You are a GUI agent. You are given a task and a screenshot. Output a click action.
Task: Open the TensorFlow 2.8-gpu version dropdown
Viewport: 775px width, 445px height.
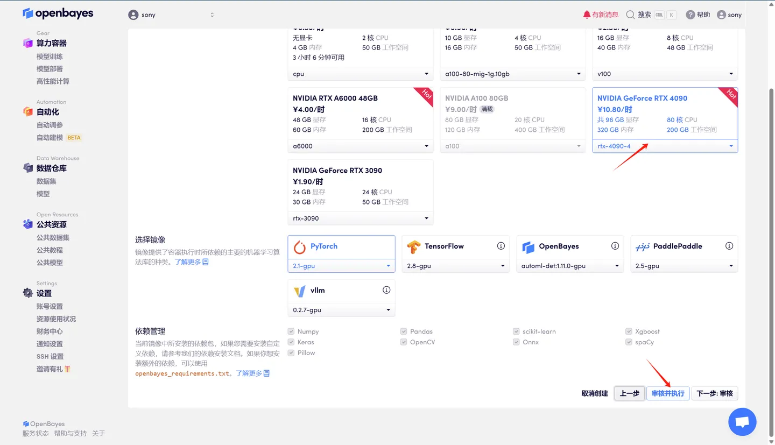[x=455, y=266]
